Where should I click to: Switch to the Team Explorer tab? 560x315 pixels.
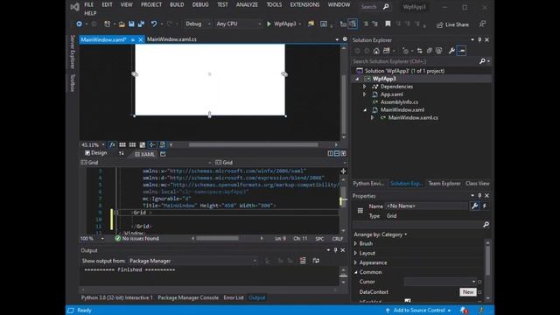(x=444, y=184)
